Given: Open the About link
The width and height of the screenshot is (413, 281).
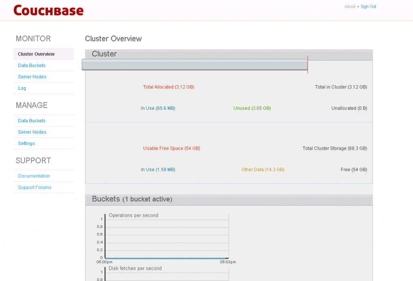Looking at the screenshot, I should (x=350, y=6).
